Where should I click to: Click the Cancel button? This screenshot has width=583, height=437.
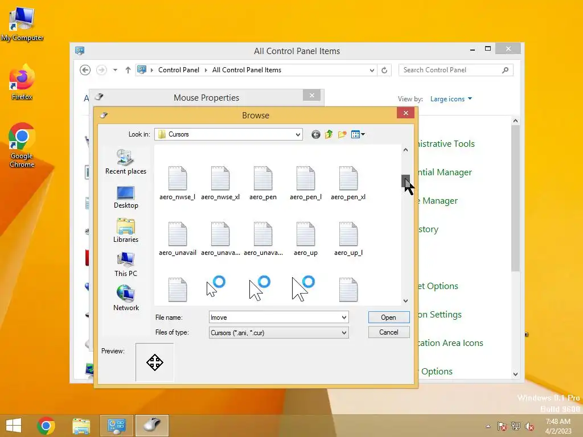pos(388,332)
